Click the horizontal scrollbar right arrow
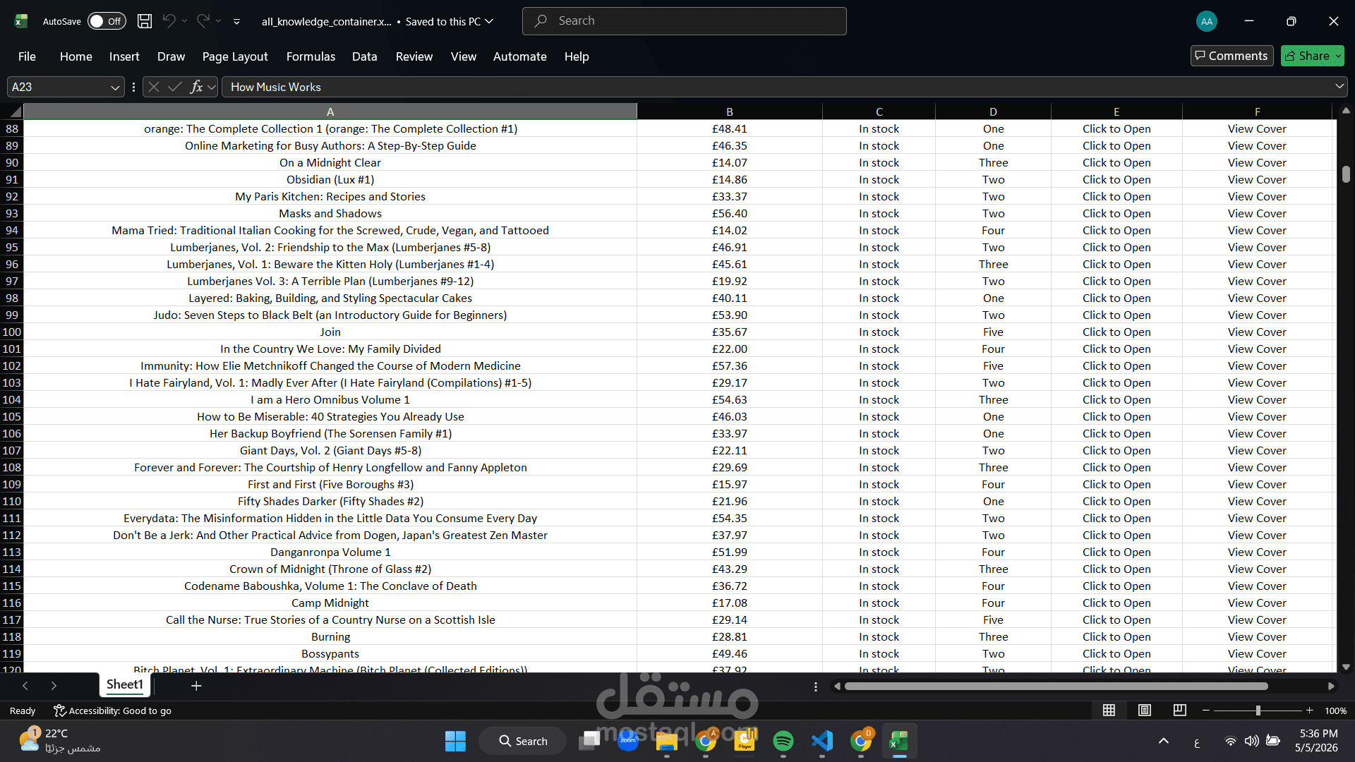The width and height of the screenshot is (1355, 762). [1331, 686]
